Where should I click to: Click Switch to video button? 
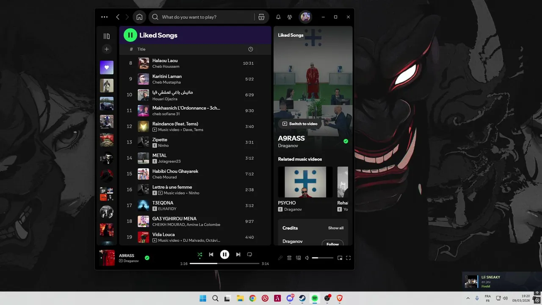pos(300,124)
